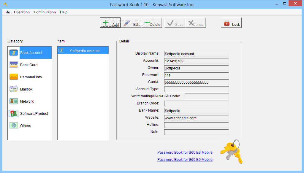Select the Software/Product category icon
The image size is (304, 173).
[x=14, y=114]
